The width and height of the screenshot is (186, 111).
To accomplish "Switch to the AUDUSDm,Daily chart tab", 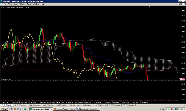I will [x=21, y=105].
